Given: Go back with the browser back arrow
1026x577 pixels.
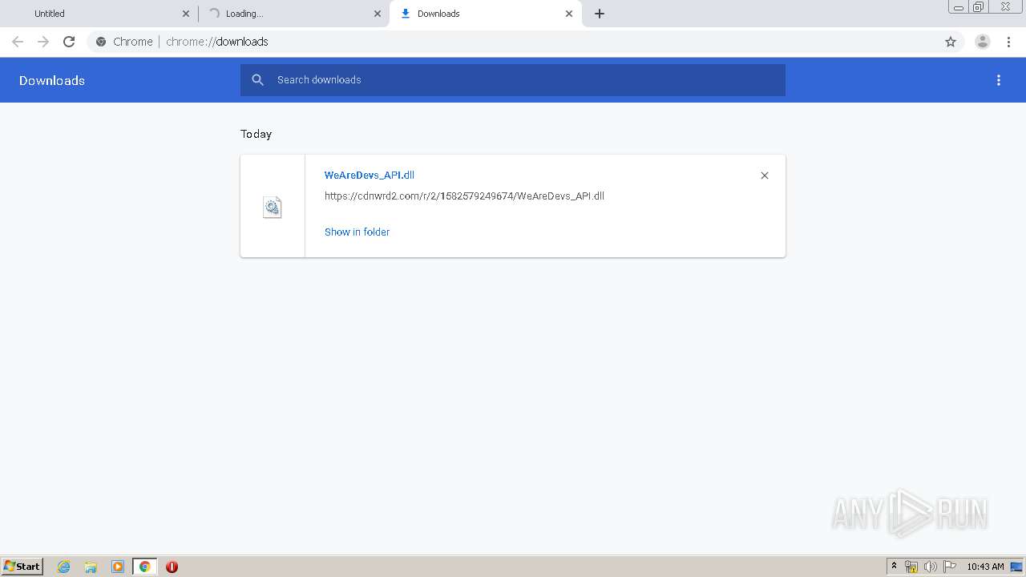Looking at the screenshot, I should tap(18, 42).
